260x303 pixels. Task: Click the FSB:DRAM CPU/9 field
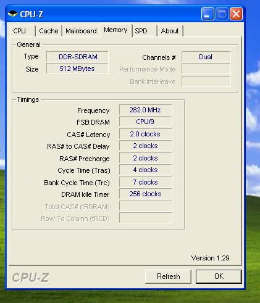click(145, 122)
